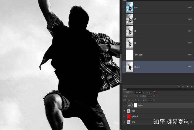The width and height of the screenshot is (194, 130).
Task: Toggle visibility eye of 蓝 副本 channel
Action: tap(124, 67)
